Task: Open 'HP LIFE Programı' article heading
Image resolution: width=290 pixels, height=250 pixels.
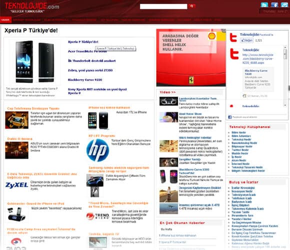Action: pyautogui.click(x=102, y=136)
